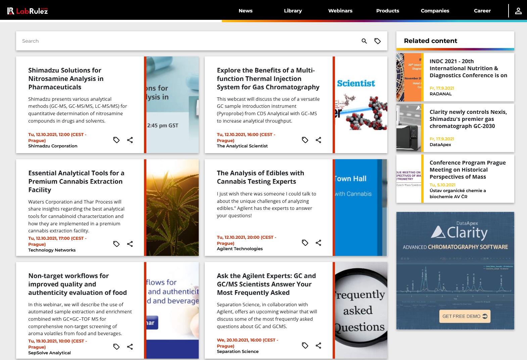
Task: Open The Analysis of Edibles with Cannabis title
Action: 260,177
